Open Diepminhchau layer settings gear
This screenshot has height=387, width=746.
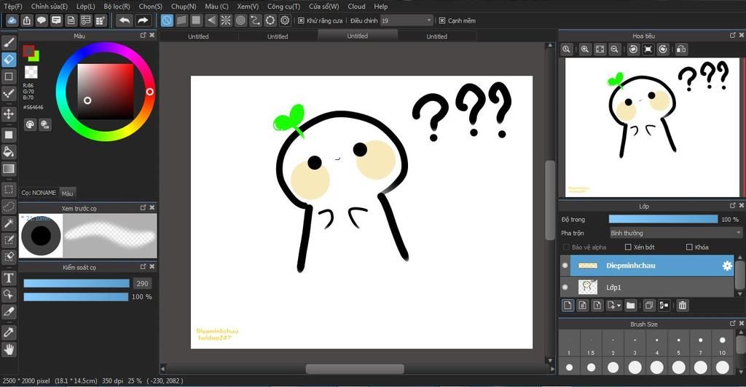[727, 266]
